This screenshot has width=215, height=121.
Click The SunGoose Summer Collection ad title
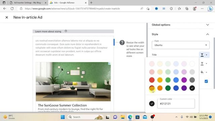point(62,105)
